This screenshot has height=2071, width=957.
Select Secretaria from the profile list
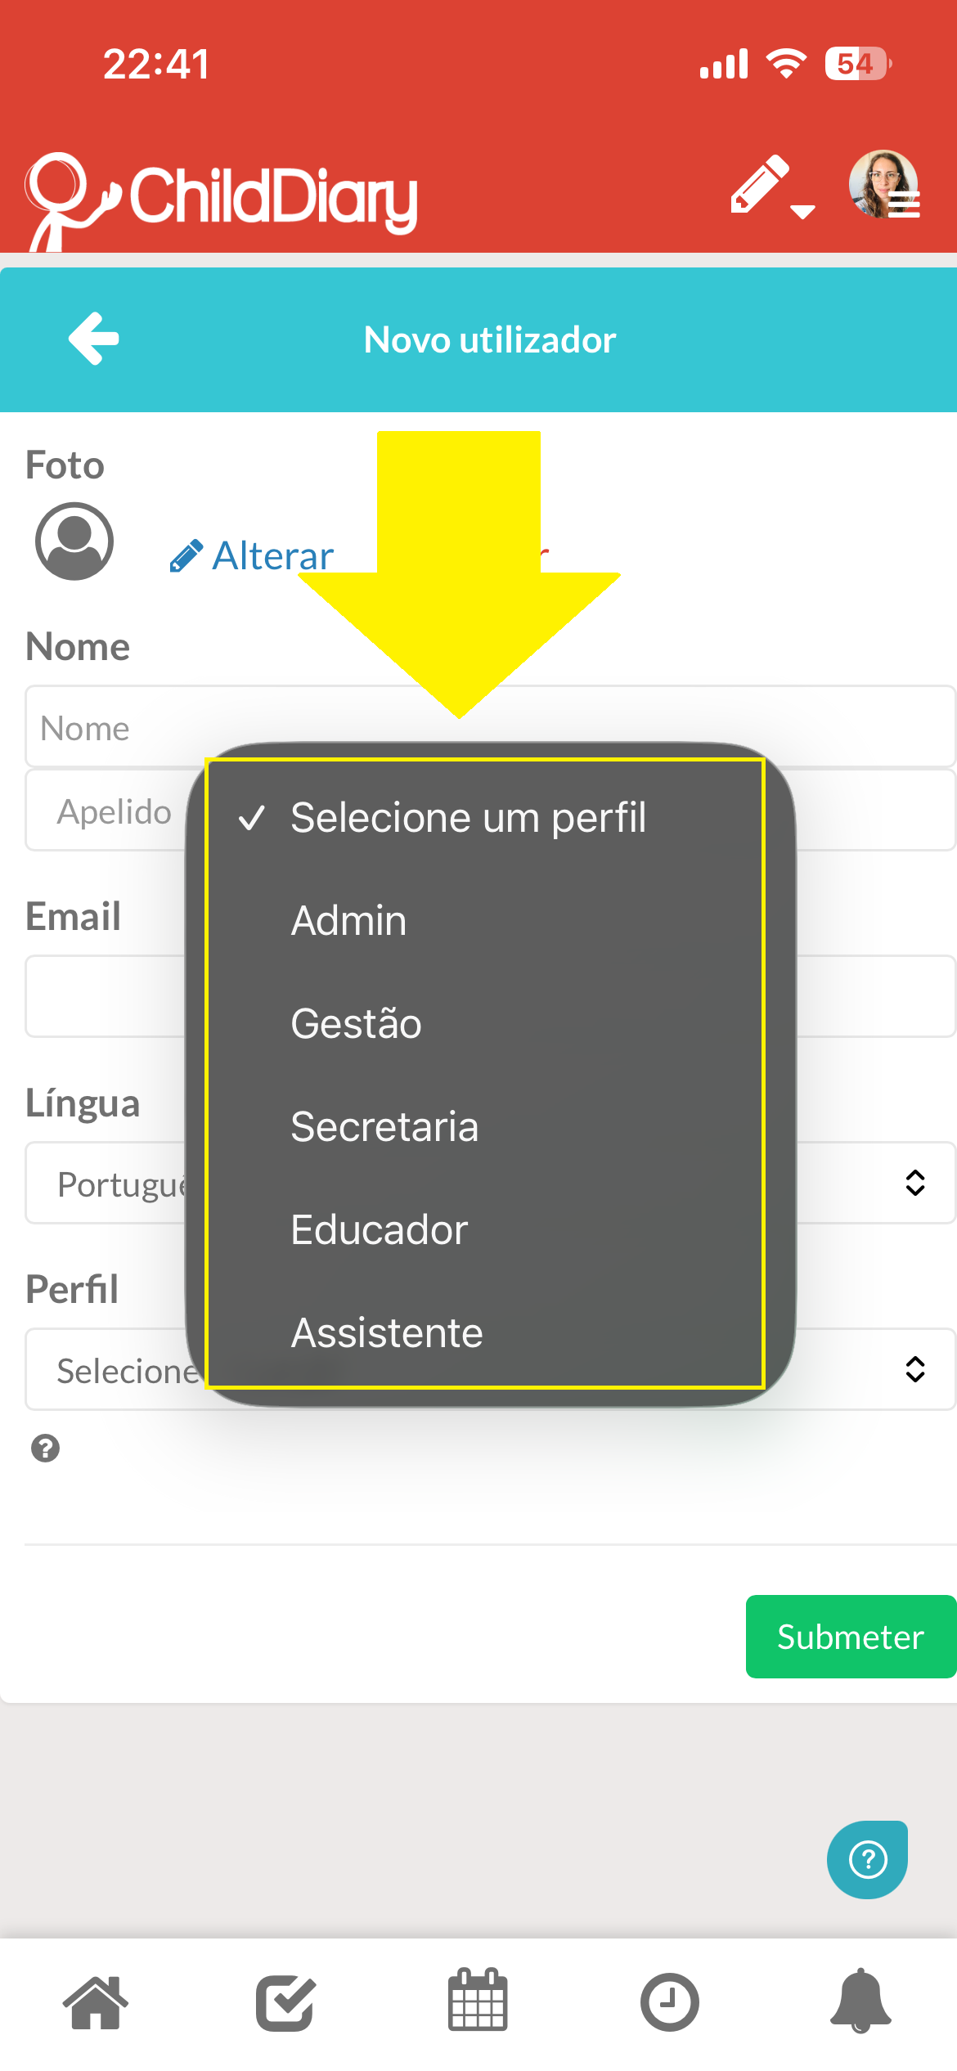[x=486, y=1126]
